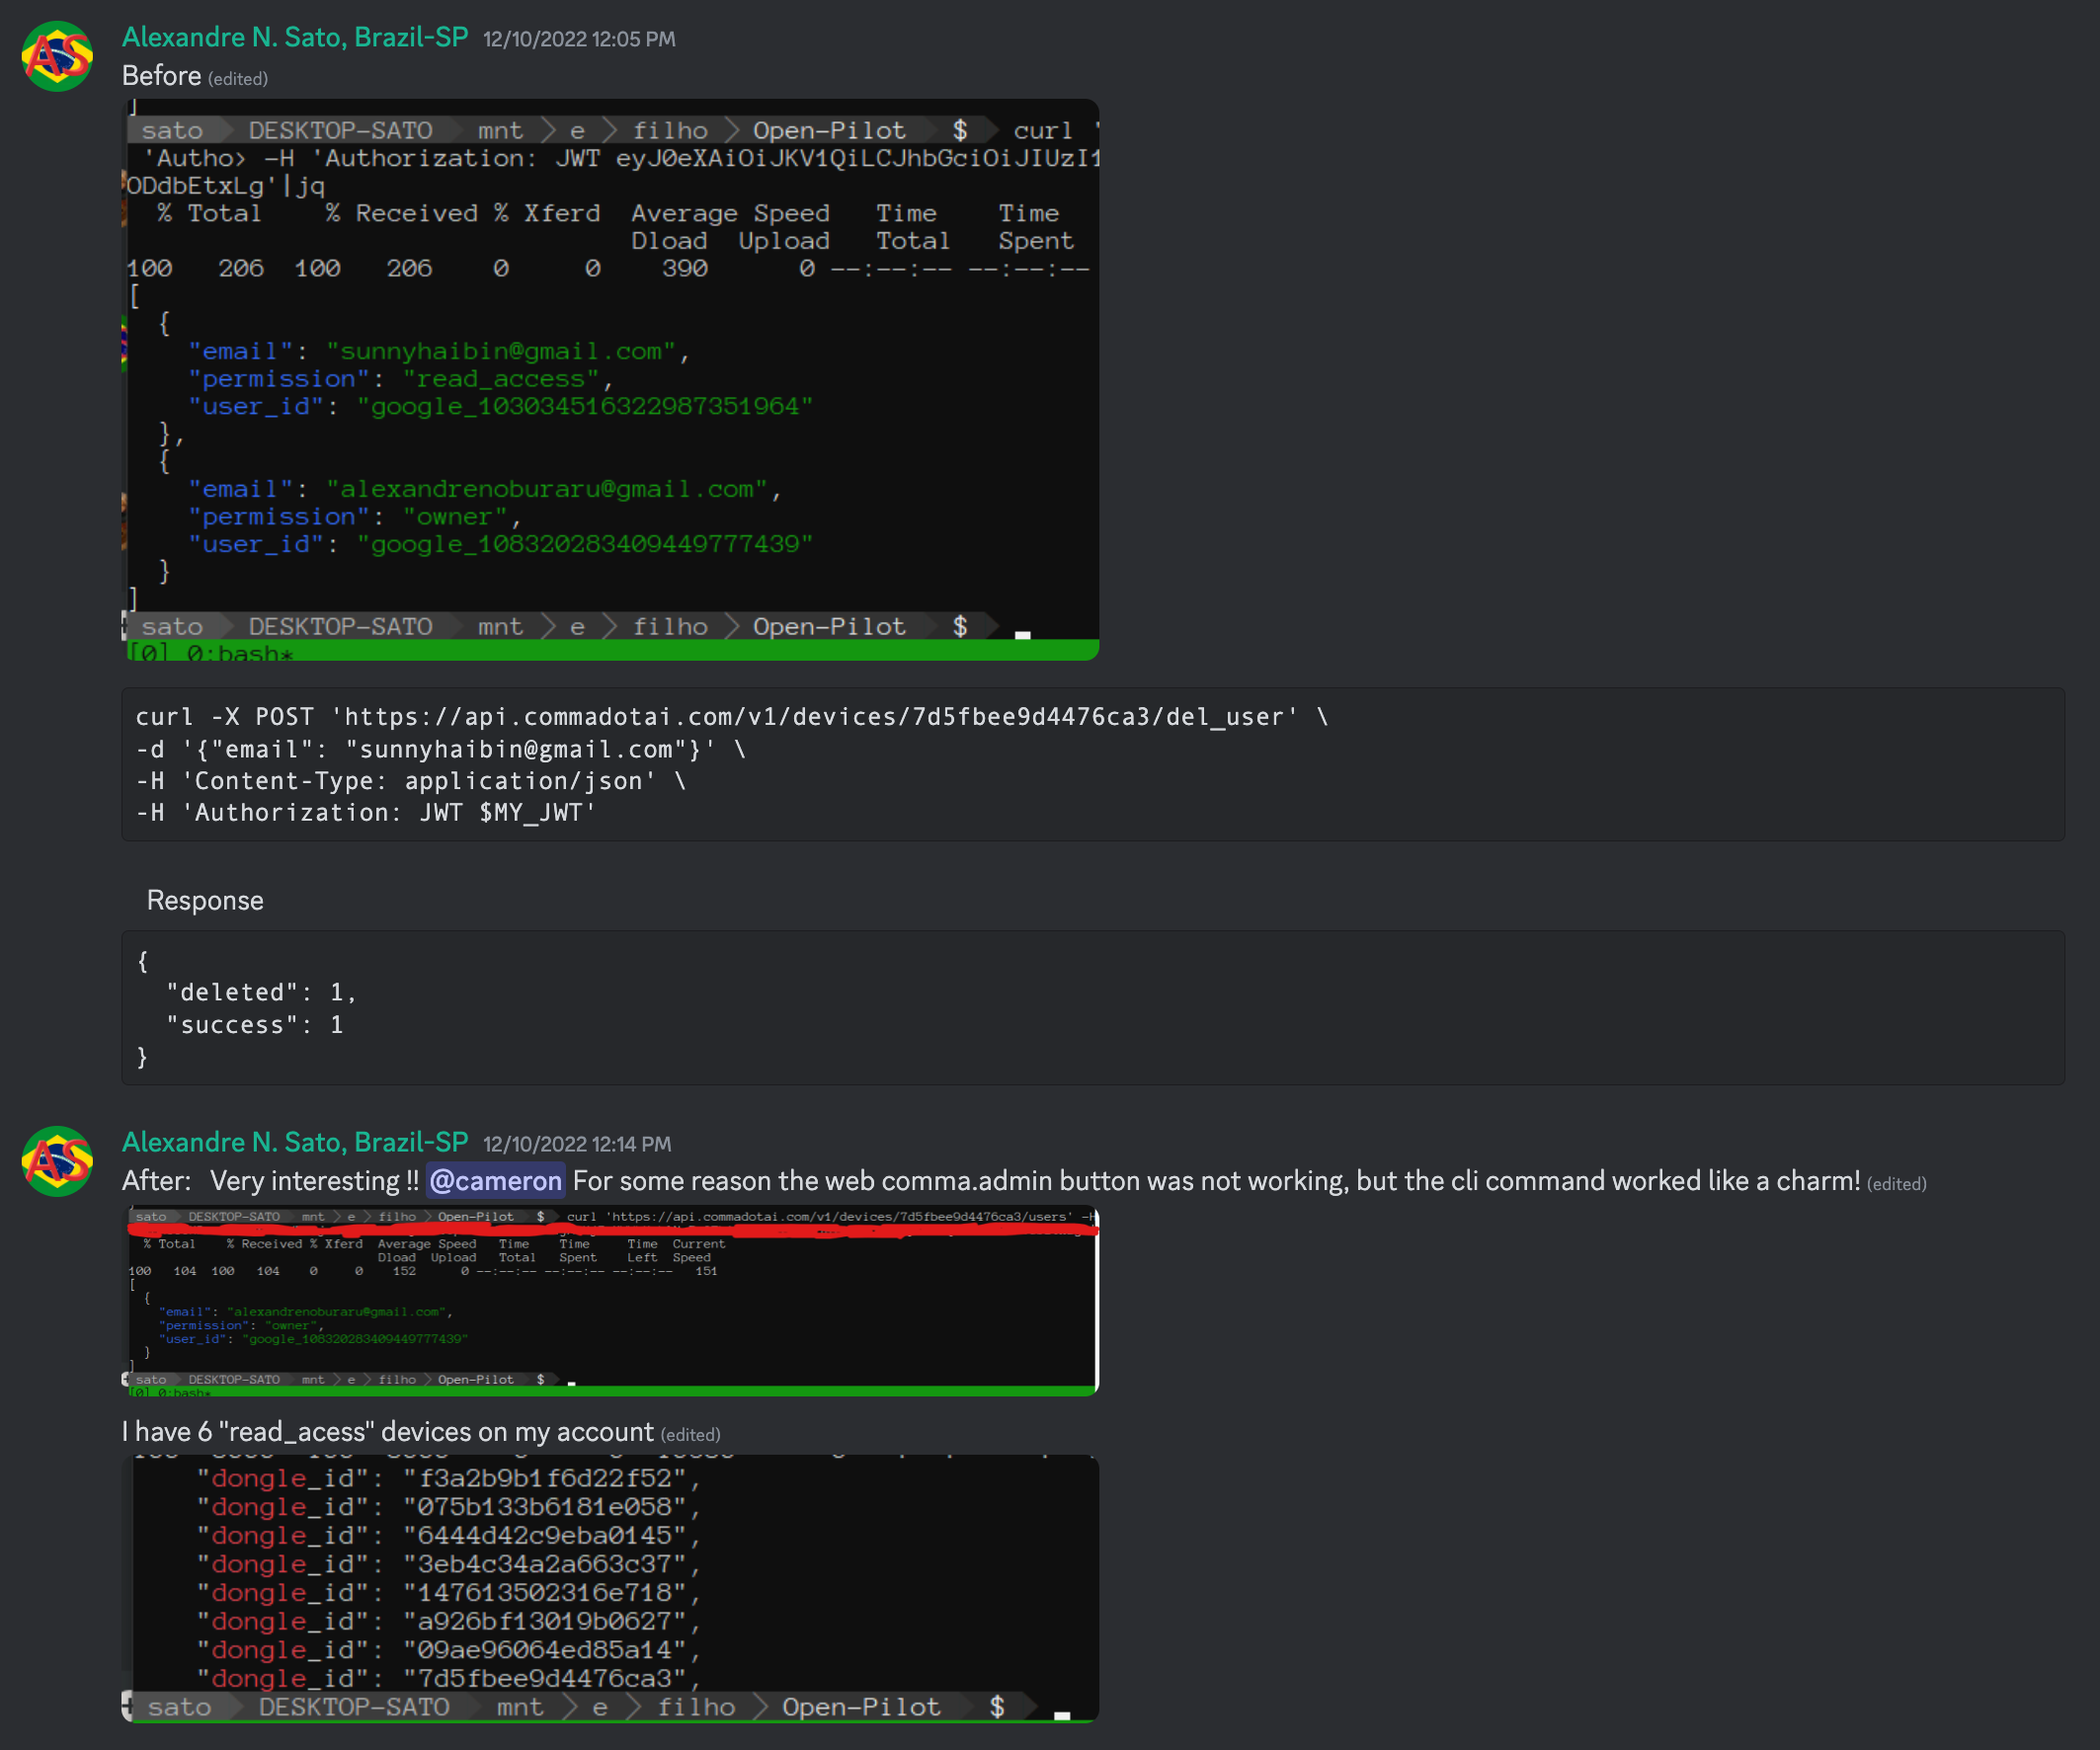The height and width of the screenshot is (1750, 2100).
Task: Click the Authorization: JWT $MY_JWT line
Action: (366, 813)
